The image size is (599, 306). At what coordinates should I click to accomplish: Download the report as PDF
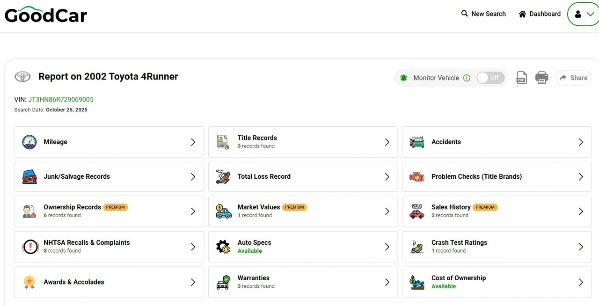[x=522, y=78]
